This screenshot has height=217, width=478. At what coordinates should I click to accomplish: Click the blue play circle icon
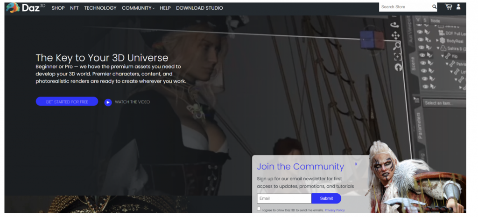pos(108,102)
